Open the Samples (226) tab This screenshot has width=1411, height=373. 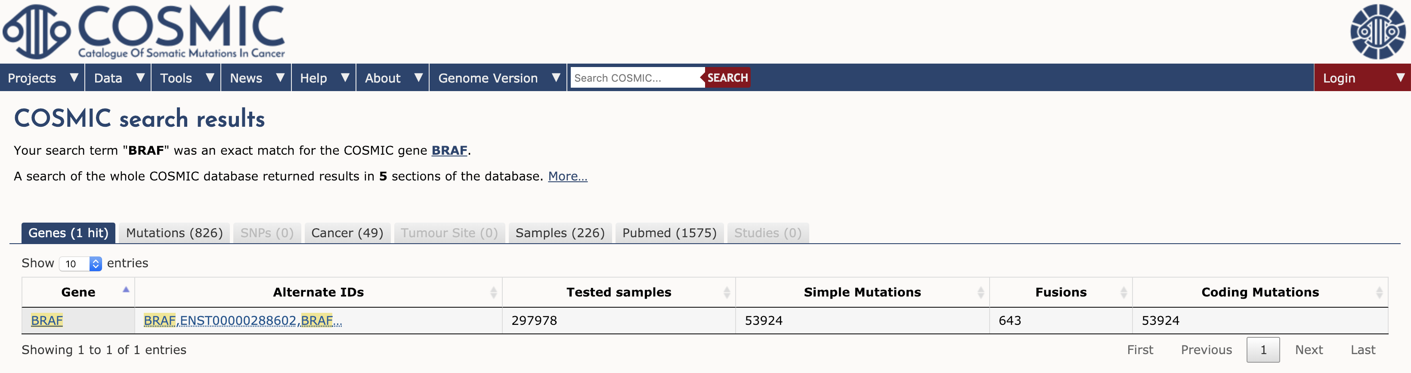coord(560,233)
